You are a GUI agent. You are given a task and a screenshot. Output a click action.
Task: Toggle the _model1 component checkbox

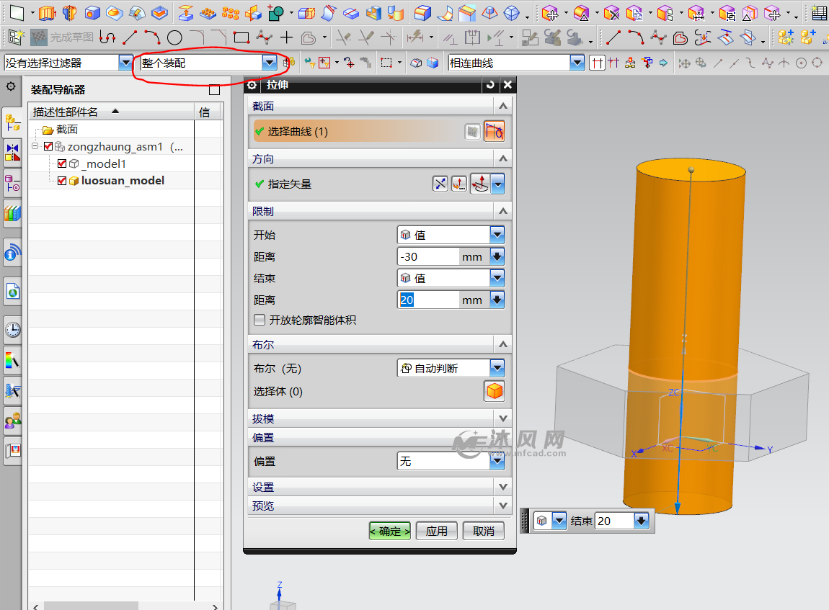pos(62,163)
